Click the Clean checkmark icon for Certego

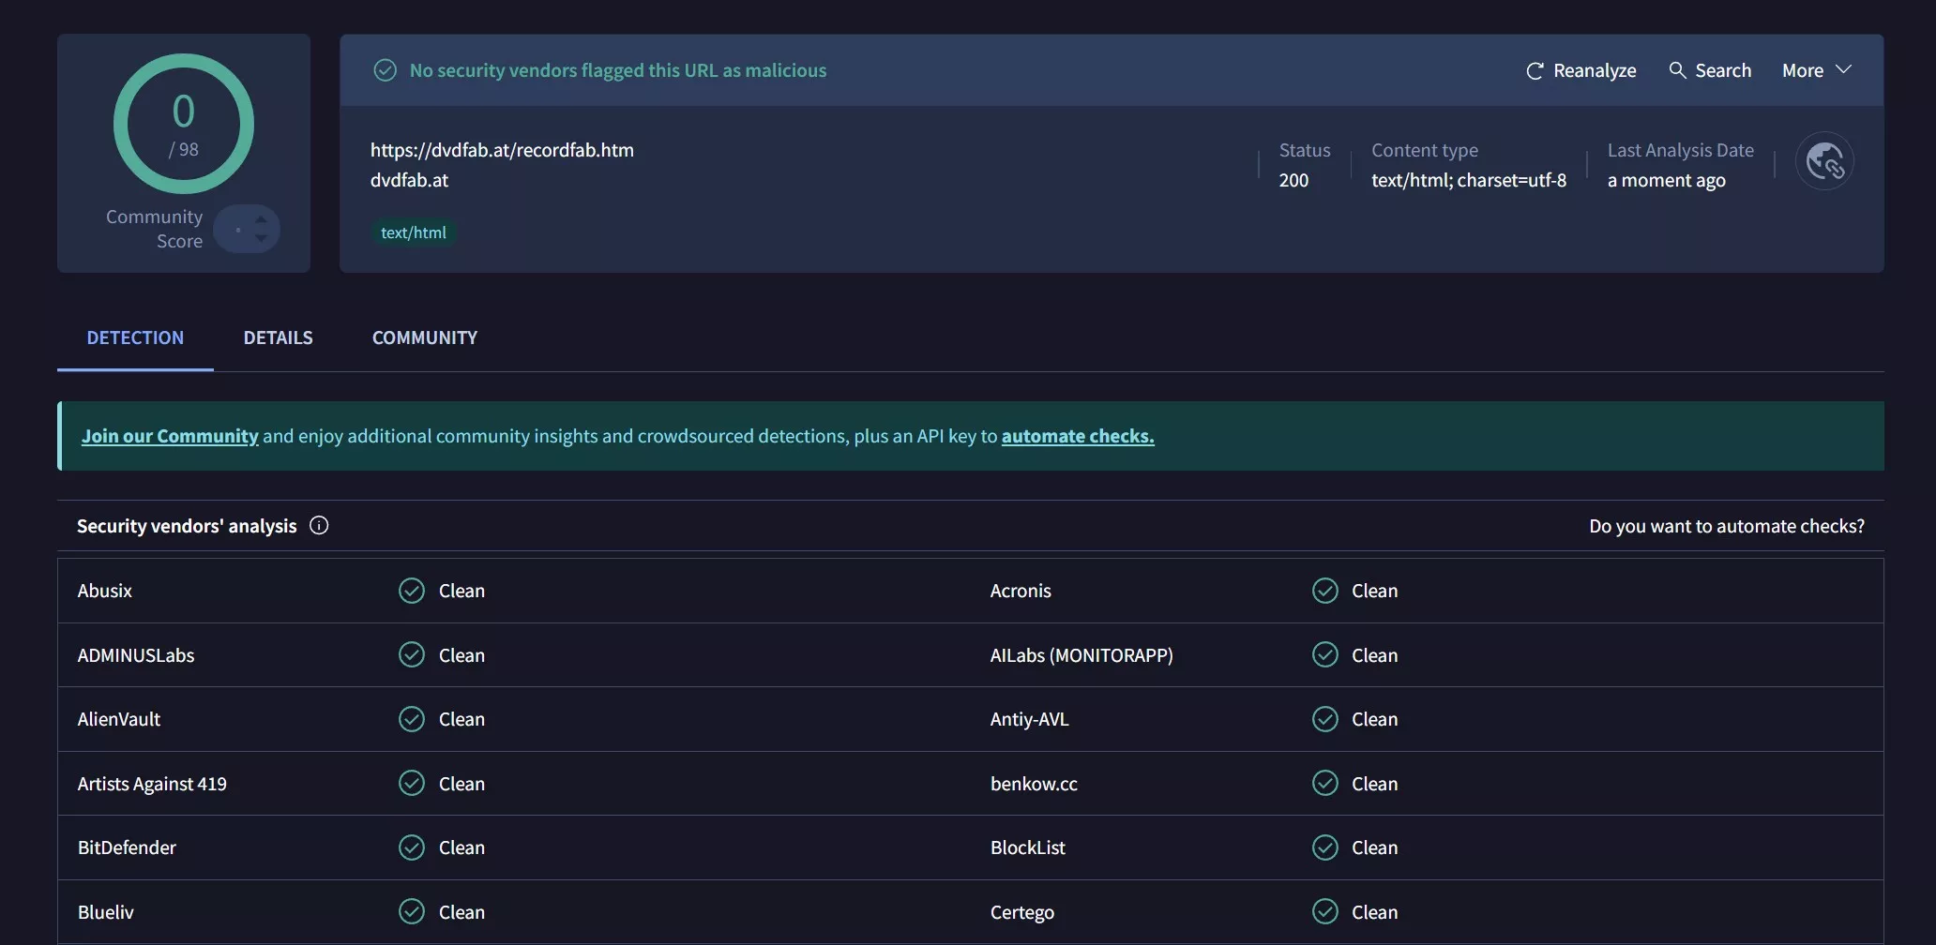click(1324, 911)
